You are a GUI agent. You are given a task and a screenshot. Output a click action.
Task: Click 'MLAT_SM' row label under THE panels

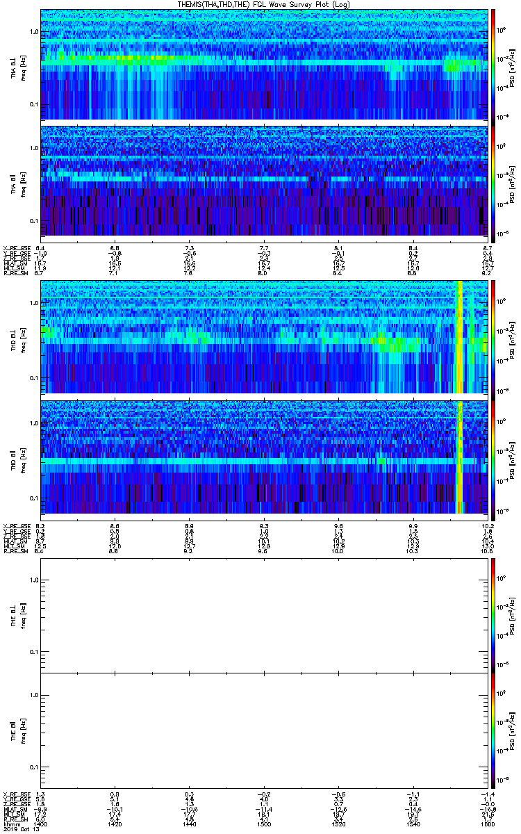(14, 808)
